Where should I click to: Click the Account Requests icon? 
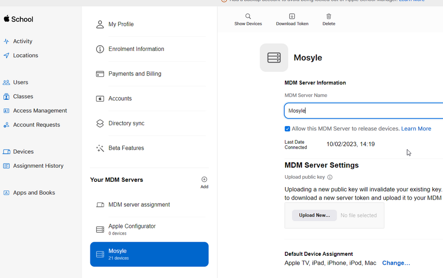point(6,125)
